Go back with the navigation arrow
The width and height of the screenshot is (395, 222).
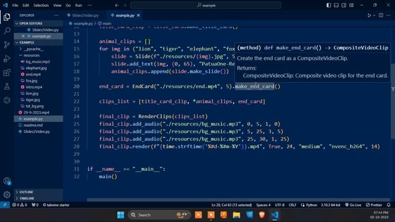117,6
